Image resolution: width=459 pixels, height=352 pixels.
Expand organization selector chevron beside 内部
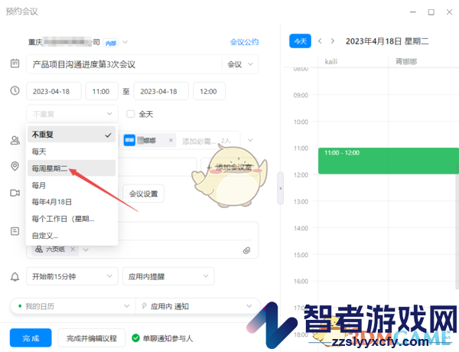click(125, 42)
